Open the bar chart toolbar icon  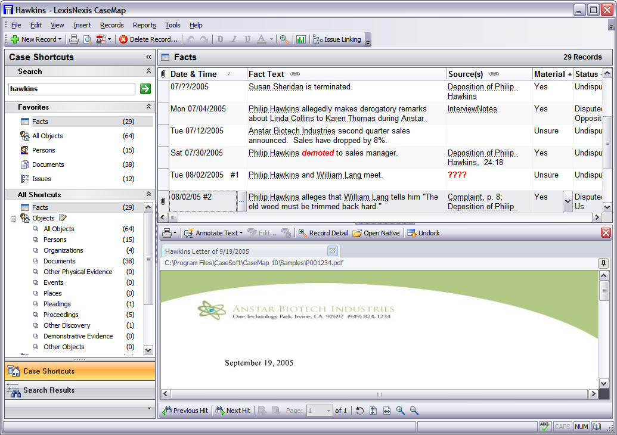pyautogui.click(x=301, y=39)
